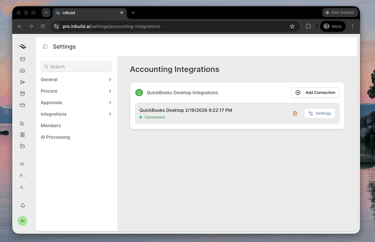Open the Work profile button
Image resolution: width=375 pixels, height=242 pixels.
(x=333, y=26)
